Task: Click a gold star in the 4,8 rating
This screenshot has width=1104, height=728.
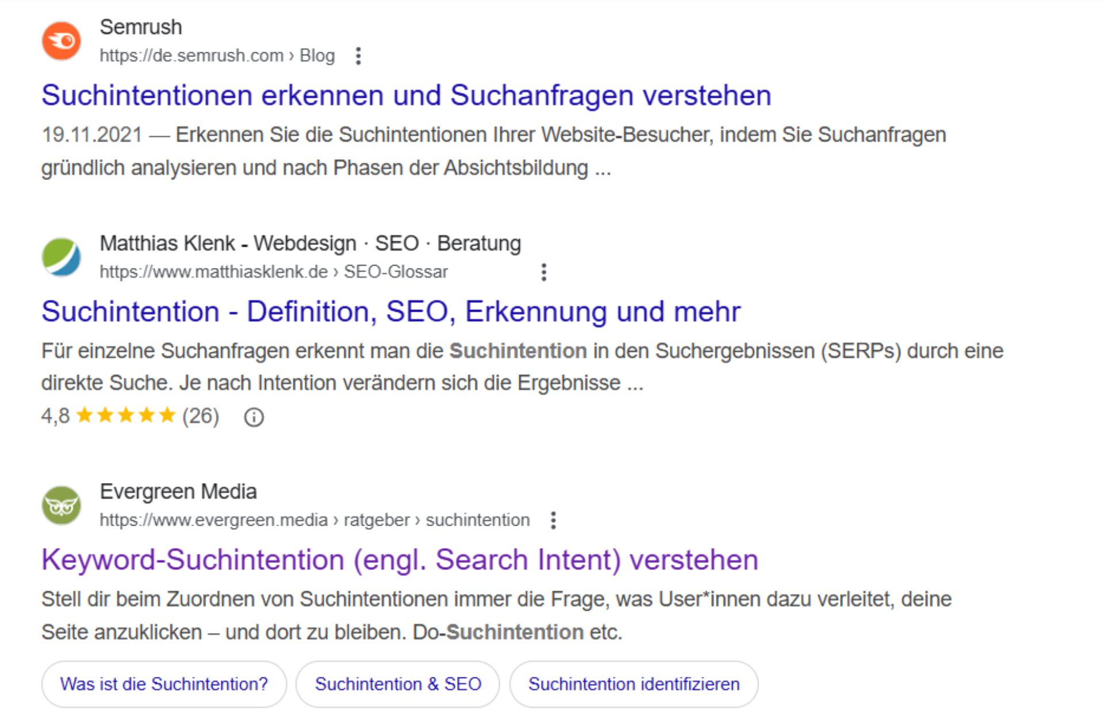Action: 126,415
